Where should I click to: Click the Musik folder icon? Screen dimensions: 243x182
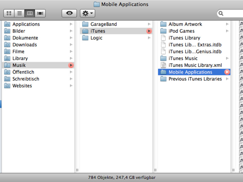click(x=7, y=65)
